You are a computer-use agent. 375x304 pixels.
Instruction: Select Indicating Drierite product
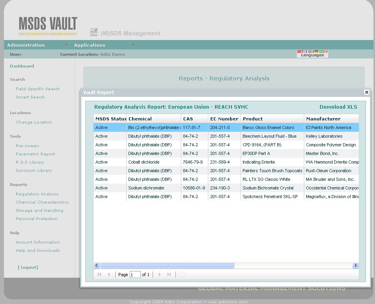(x=259, y=162)
